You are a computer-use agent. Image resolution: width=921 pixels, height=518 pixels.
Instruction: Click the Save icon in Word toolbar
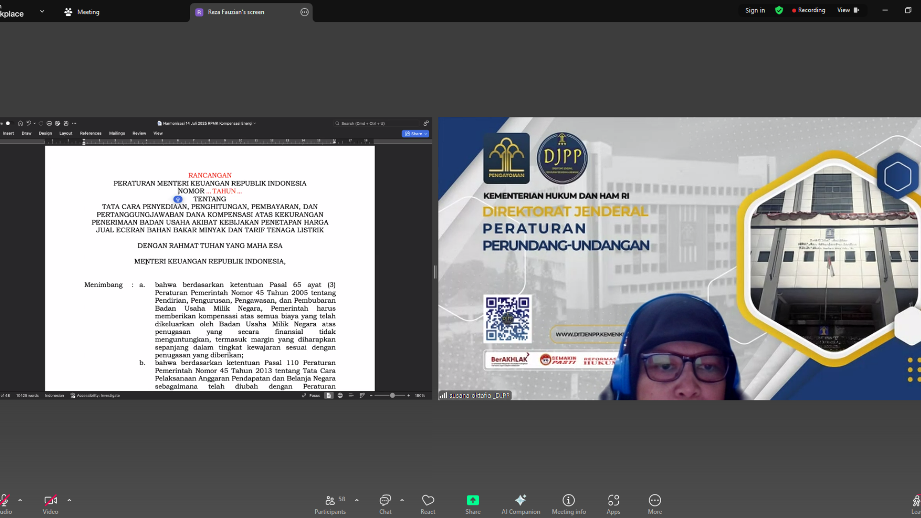(66, 123)
